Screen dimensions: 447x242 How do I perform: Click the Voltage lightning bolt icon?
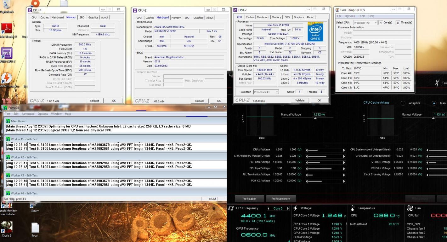tap(295, 208)
